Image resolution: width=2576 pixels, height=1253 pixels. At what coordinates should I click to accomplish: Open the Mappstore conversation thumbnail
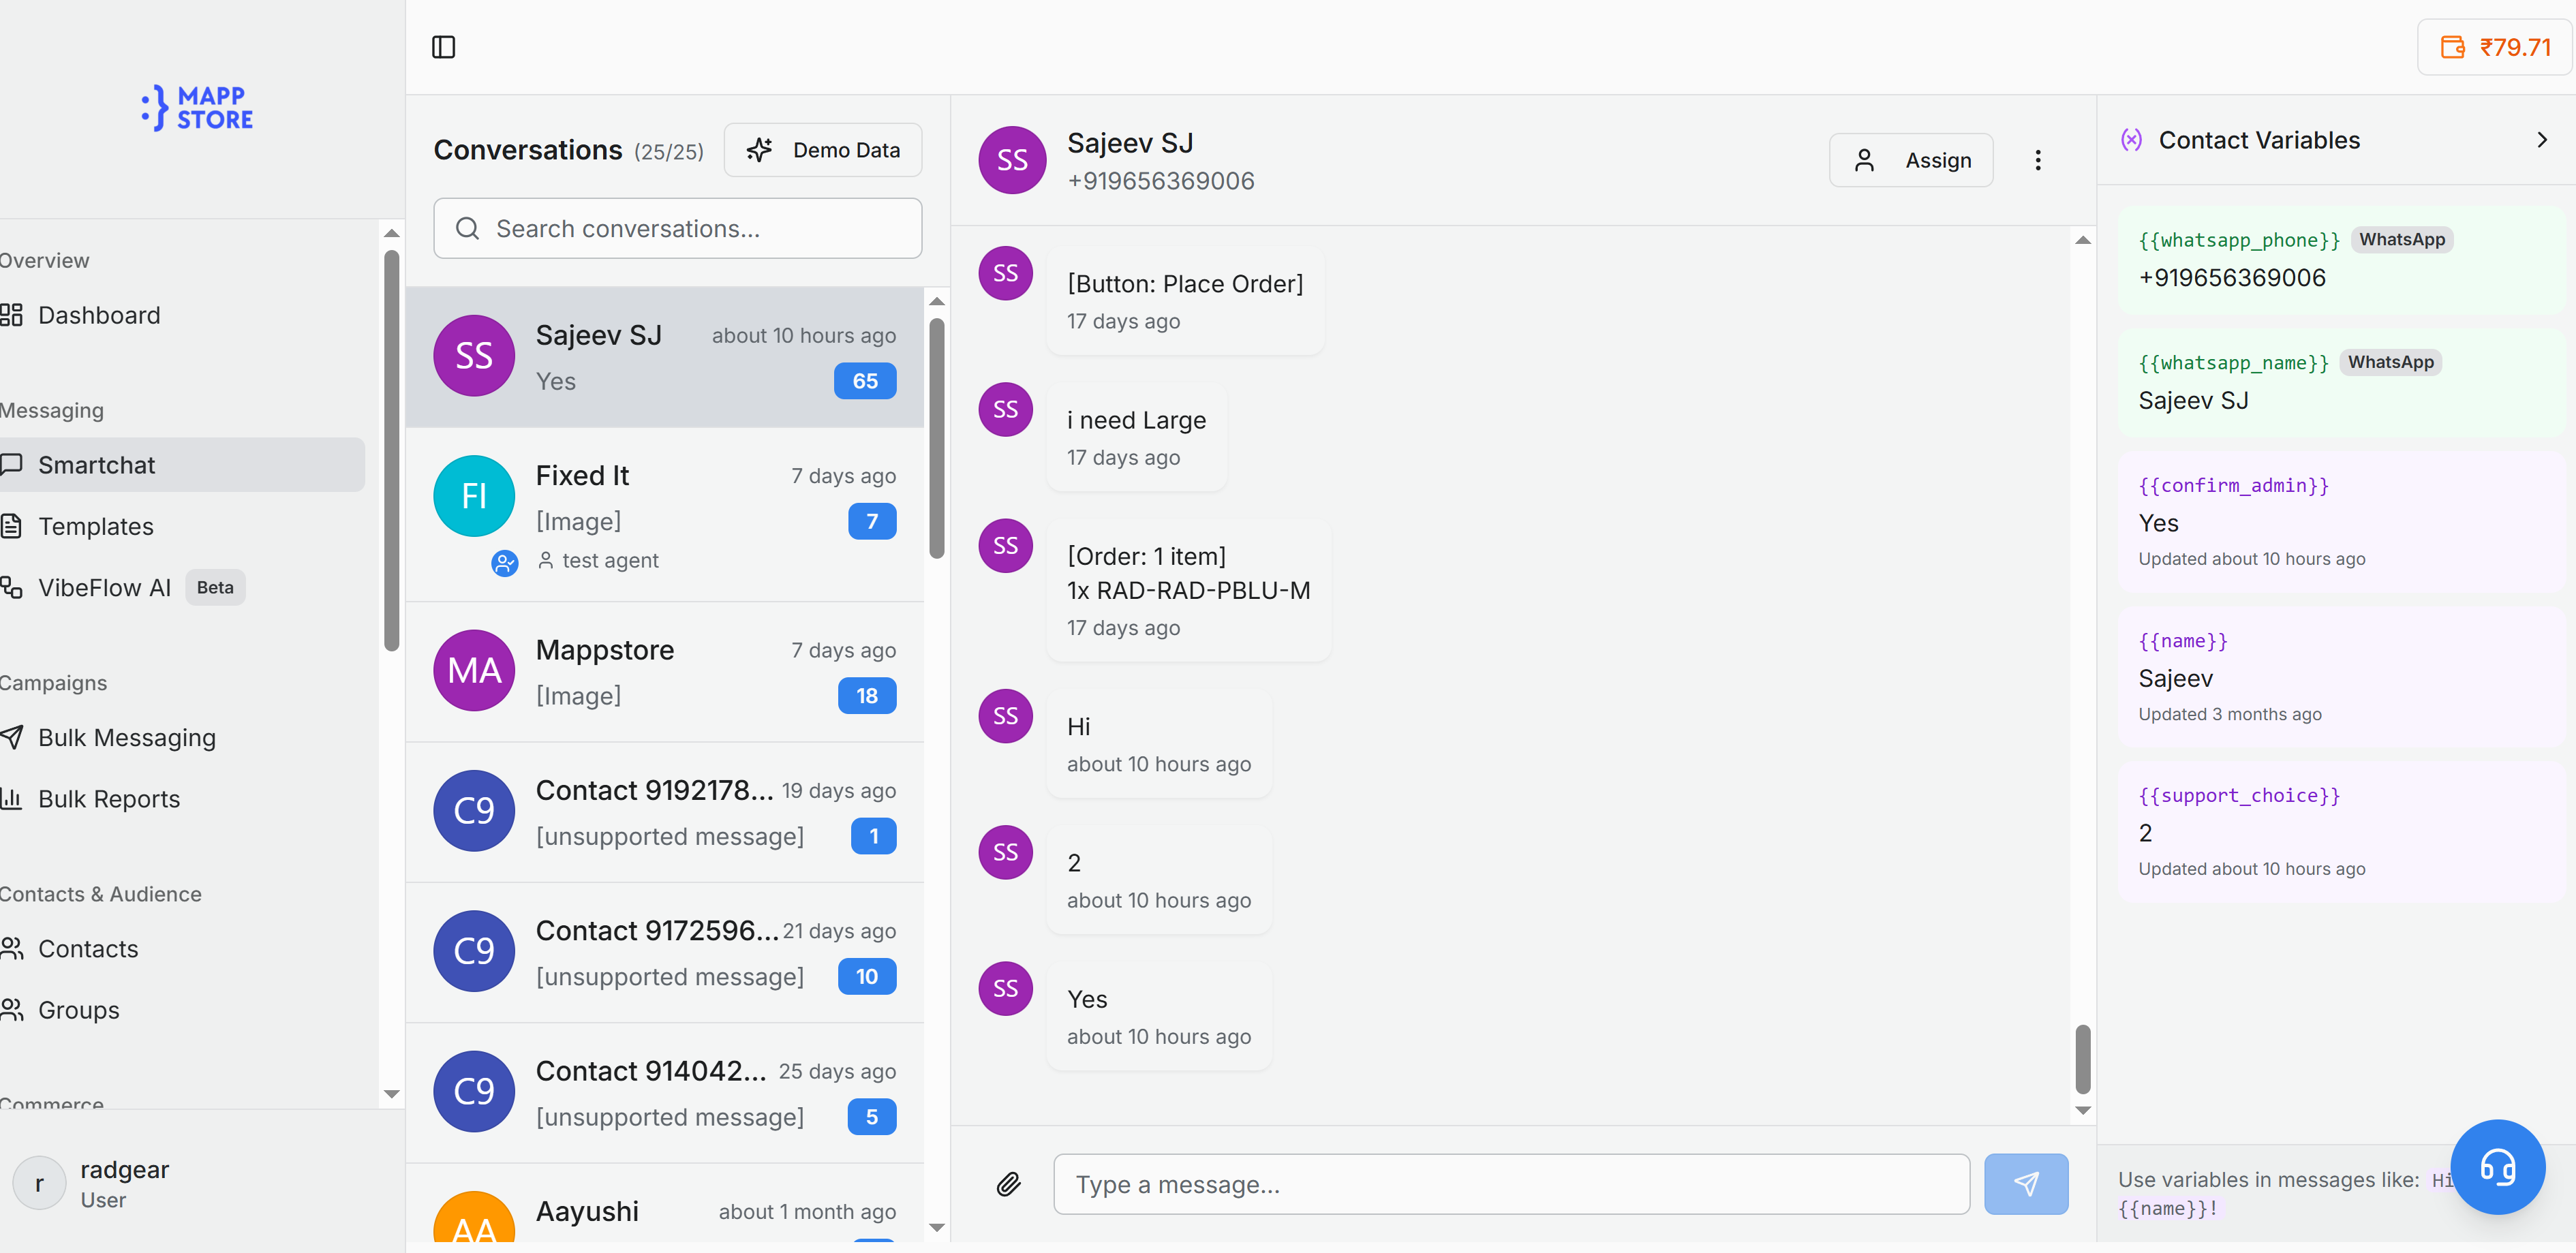pos(473,670)
